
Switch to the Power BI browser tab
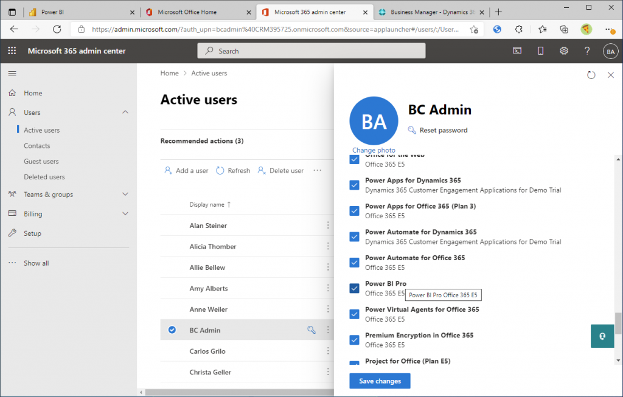(x=82, y=12)
